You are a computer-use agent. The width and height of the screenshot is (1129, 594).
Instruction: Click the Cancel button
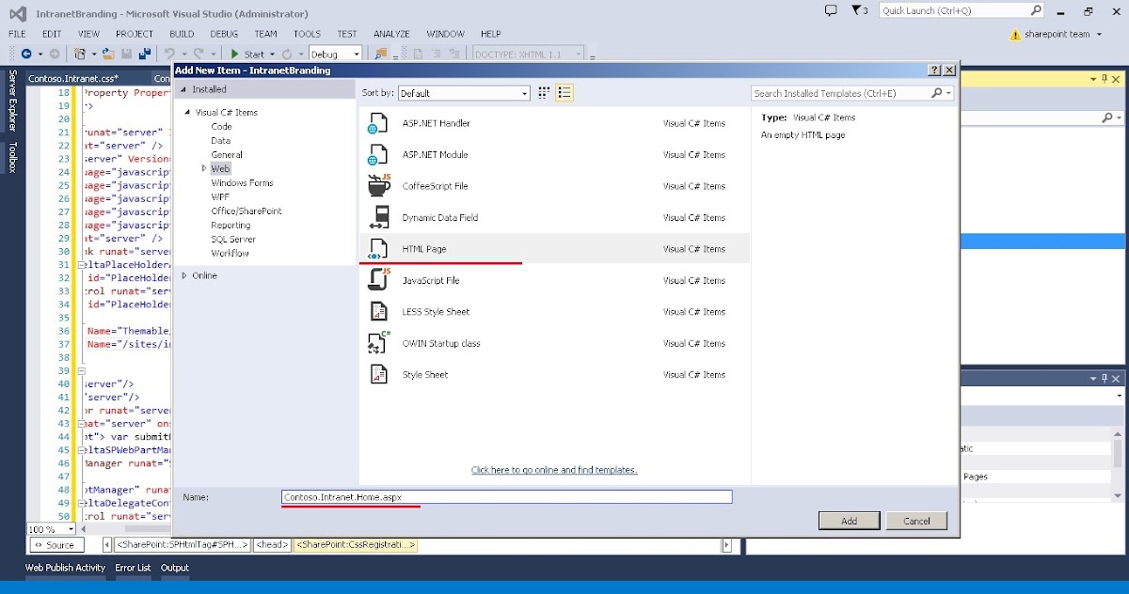point(916,521)
